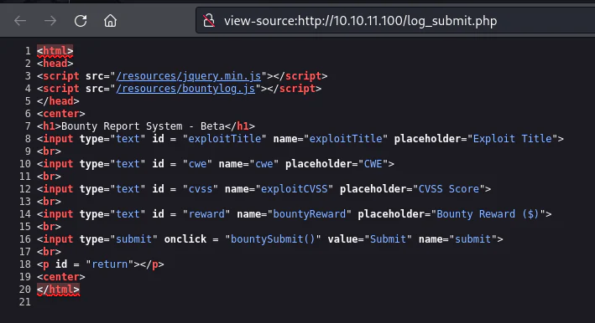The image size is (595, 323).
Task: Click line number 21
Action: coord(24,302)
